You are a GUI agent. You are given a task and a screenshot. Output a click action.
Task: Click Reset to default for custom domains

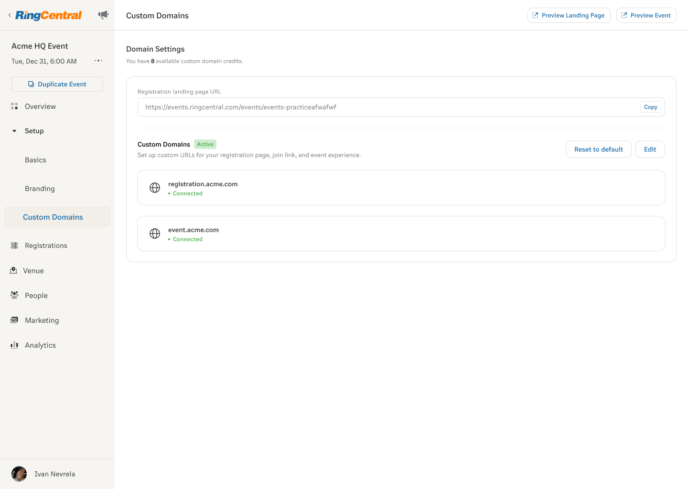coord(598,149)
